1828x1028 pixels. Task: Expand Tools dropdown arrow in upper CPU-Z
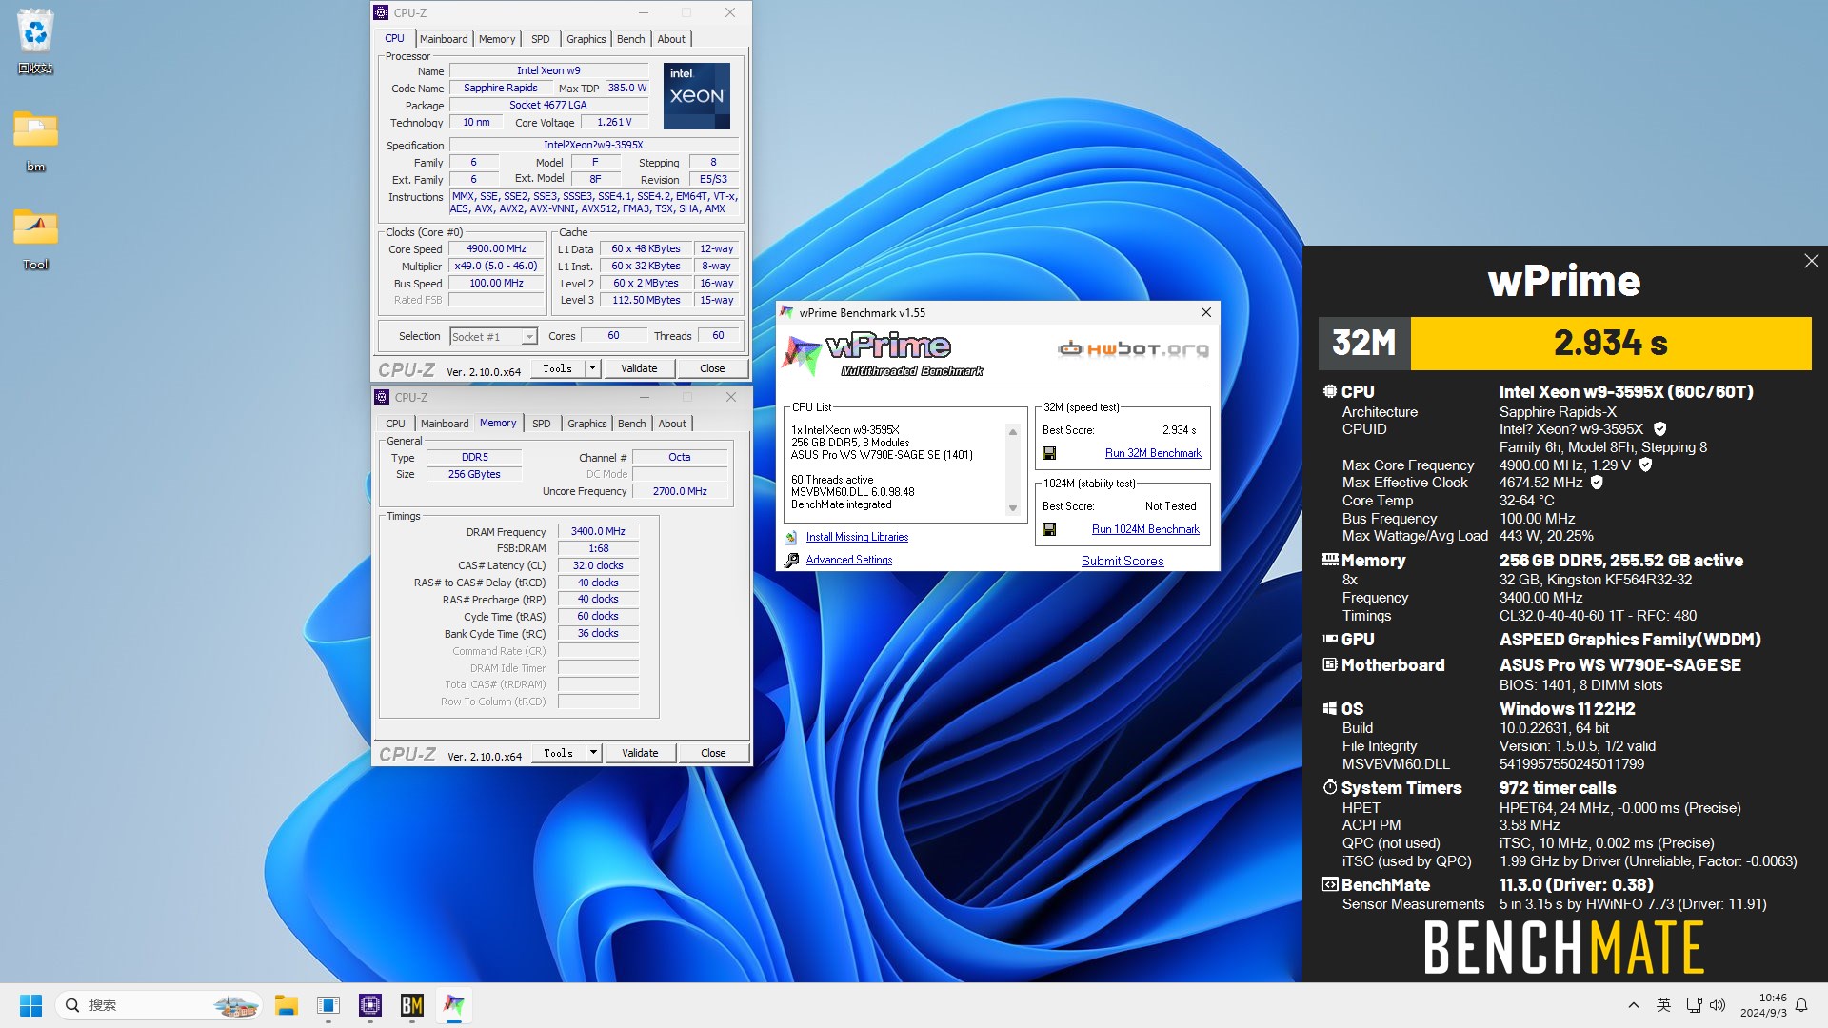point(592,368)
